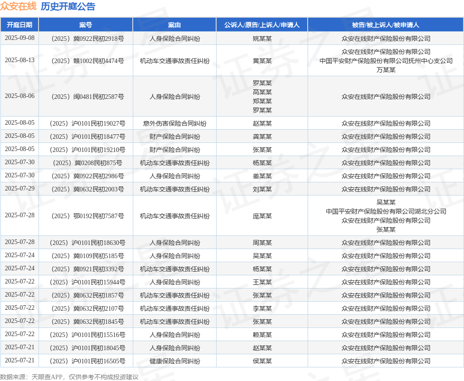The width and height of the screenshot is (464, 381).
Task: Click plaintiff 郑某某
Action: click(262, 101)
